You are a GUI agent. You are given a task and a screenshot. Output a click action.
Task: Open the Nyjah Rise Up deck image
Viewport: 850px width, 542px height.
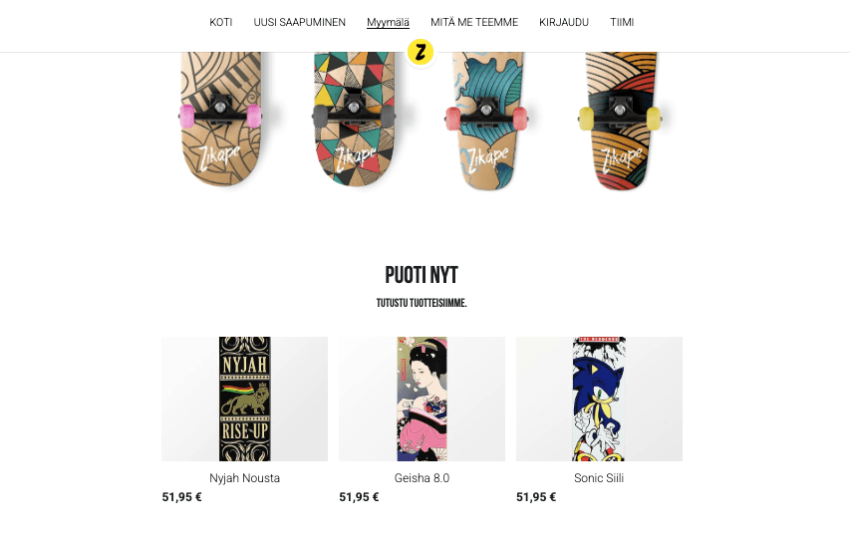click(244, 399)
